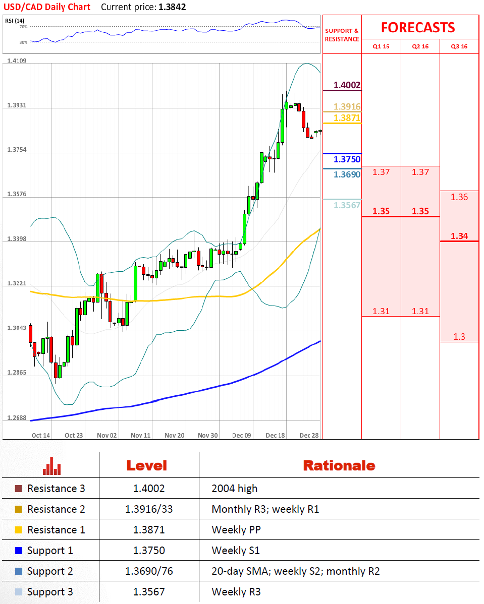Click the Q3 16 lower forecast 1.3

point(459,337)
